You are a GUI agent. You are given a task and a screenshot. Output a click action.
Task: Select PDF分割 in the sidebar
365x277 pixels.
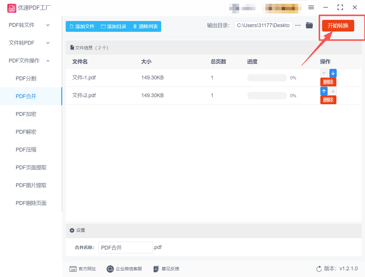click(26, 78)
